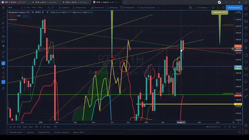
Task: Select the text annotation tool
Action: click(4, 32)
